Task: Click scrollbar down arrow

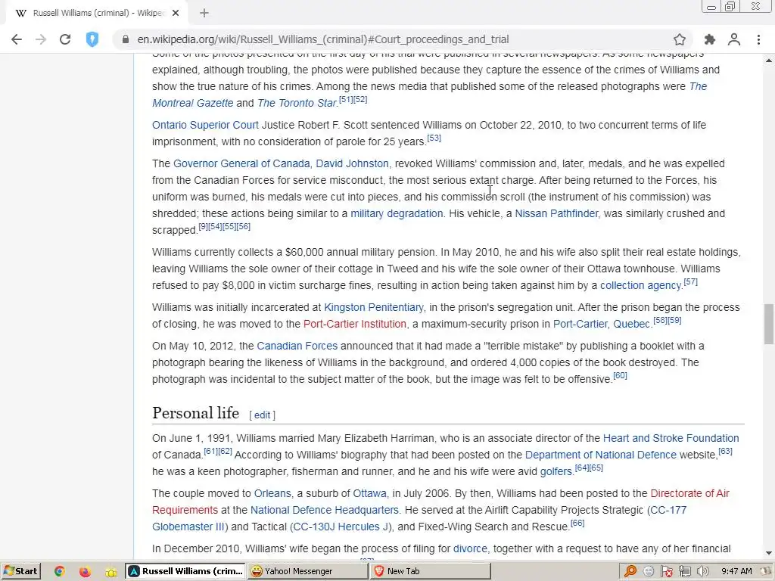Action: [769, 553]
